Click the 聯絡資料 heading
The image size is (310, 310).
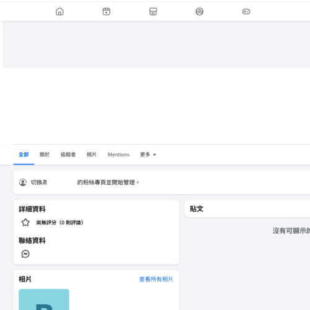(x=32, y=241)
